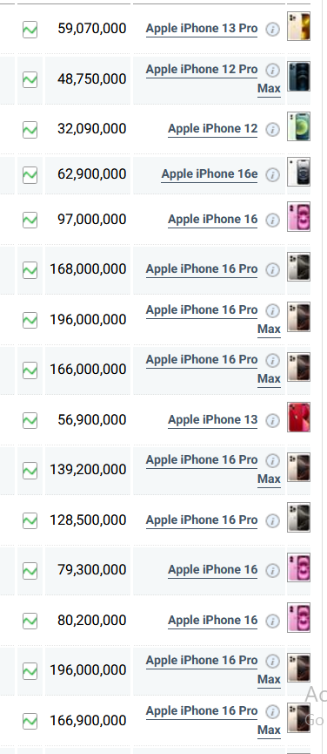Screen dimensions: 327x754
Task: Select the gold iPhone 13 Pro thumbnail
Action: [298, 26]
